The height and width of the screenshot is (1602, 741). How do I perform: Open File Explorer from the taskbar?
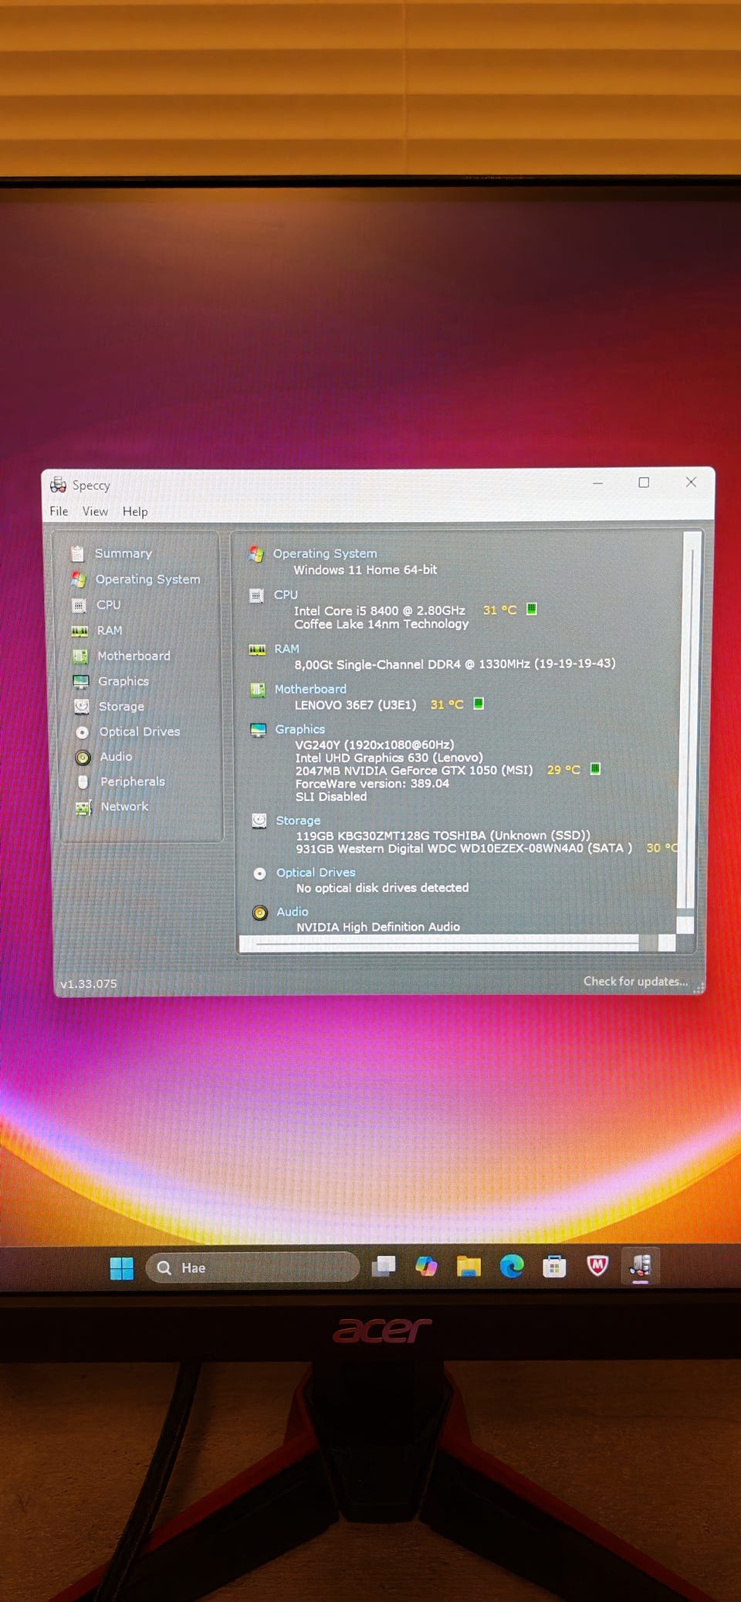(x=469, y=1266)
